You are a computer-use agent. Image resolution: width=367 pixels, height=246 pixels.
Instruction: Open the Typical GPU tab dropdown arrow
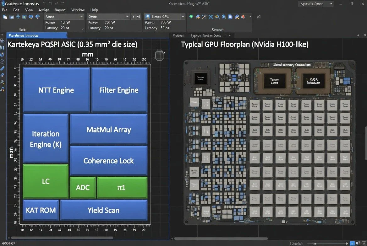pyautogui.click(x=230, y=35)
